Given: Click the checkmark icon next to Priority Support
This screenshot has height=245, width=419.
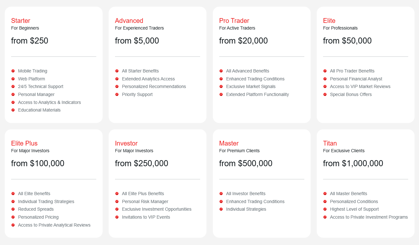Looking at the screenshot, I should (x=117, y=94).
